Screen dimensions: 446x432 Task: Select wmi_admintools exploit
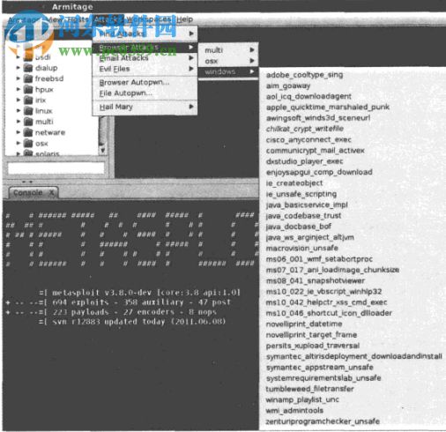(x=294, y=411)
